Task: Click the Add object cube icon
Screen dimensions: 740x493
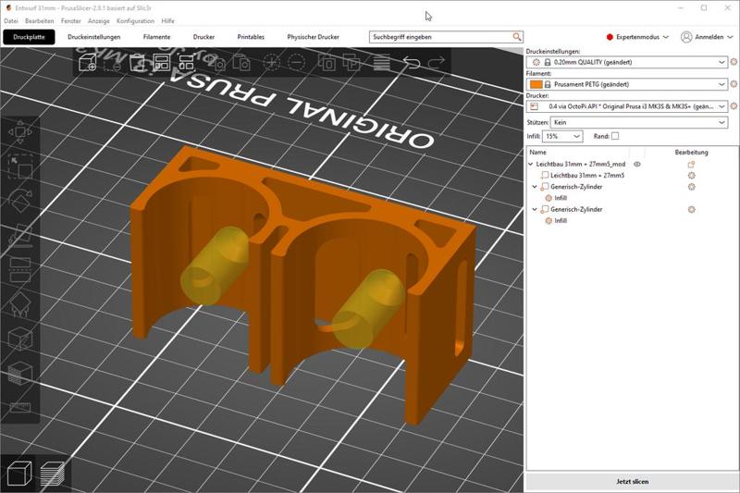Action: coord(87,63)
